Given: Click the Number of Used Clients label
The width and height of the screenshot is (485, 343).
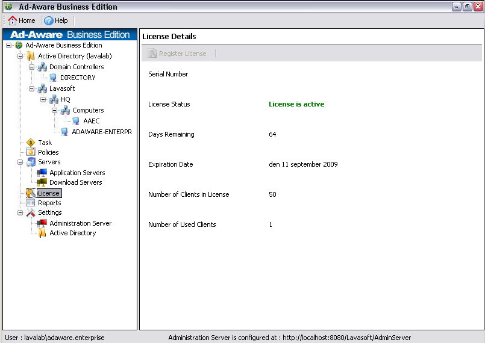Looking at the screenshot, I should (x=182, y=224).
